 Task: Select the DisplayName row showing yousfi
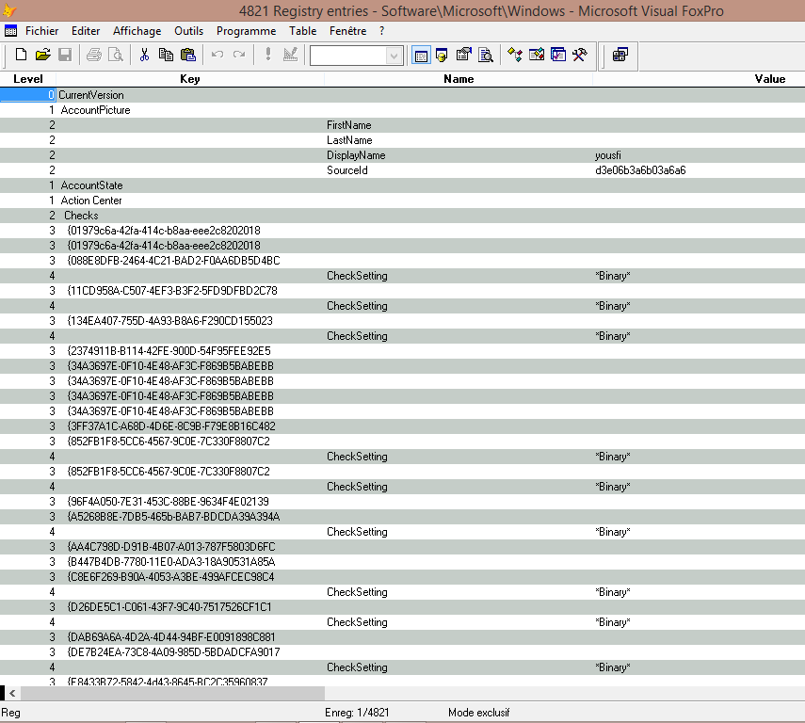point(377,154)
